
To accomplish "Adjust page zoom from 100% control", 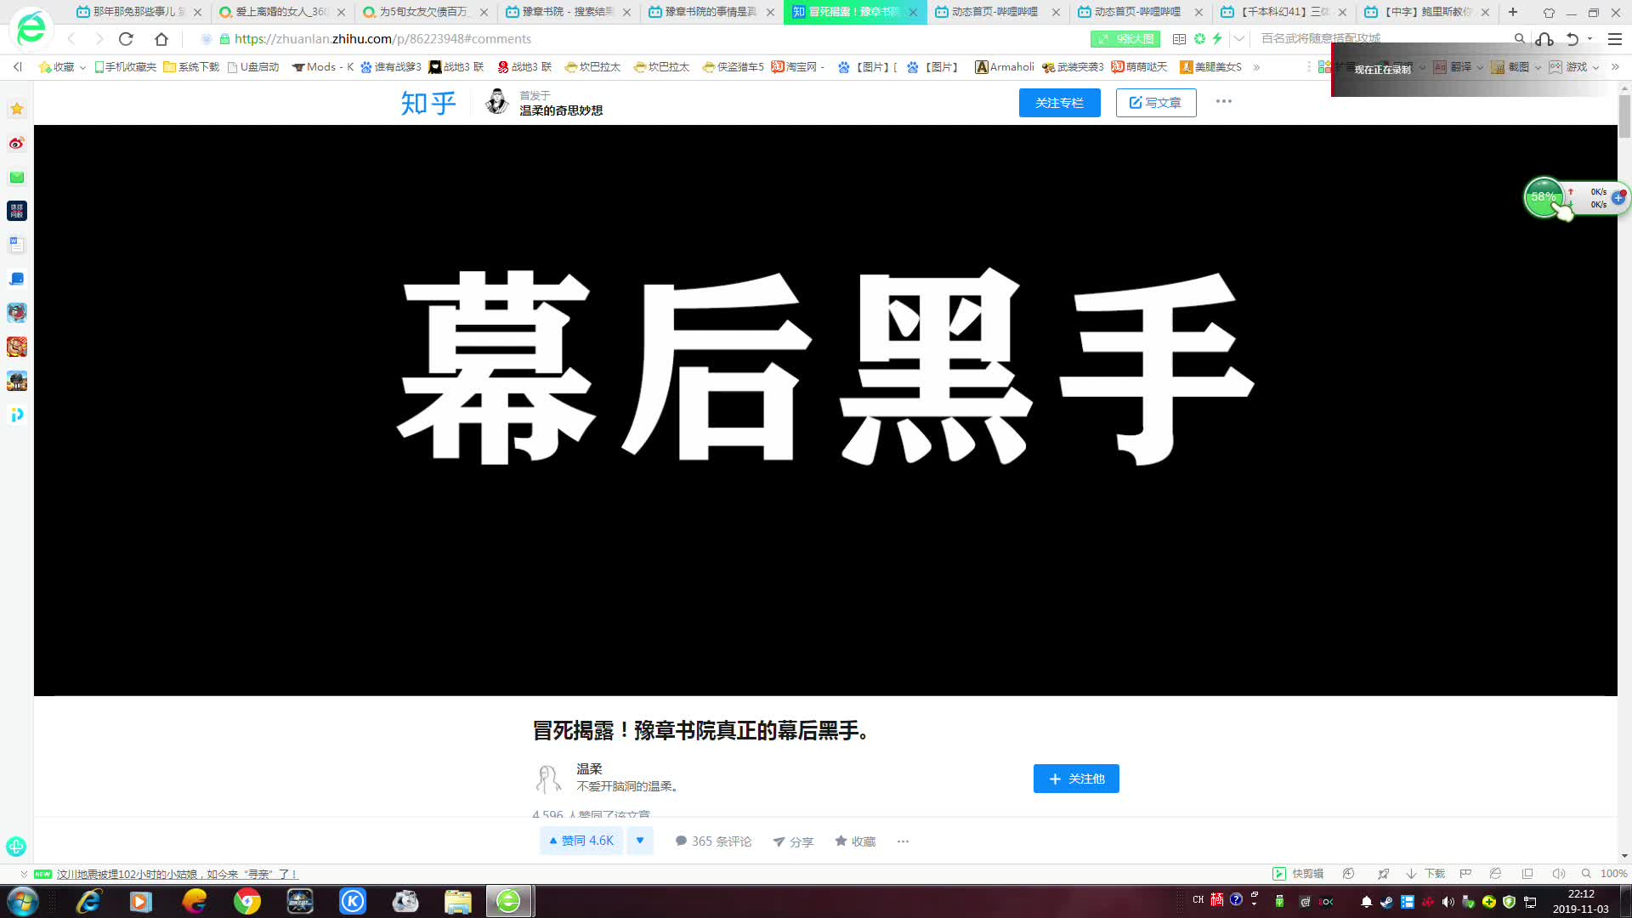I will [1611, 873].
